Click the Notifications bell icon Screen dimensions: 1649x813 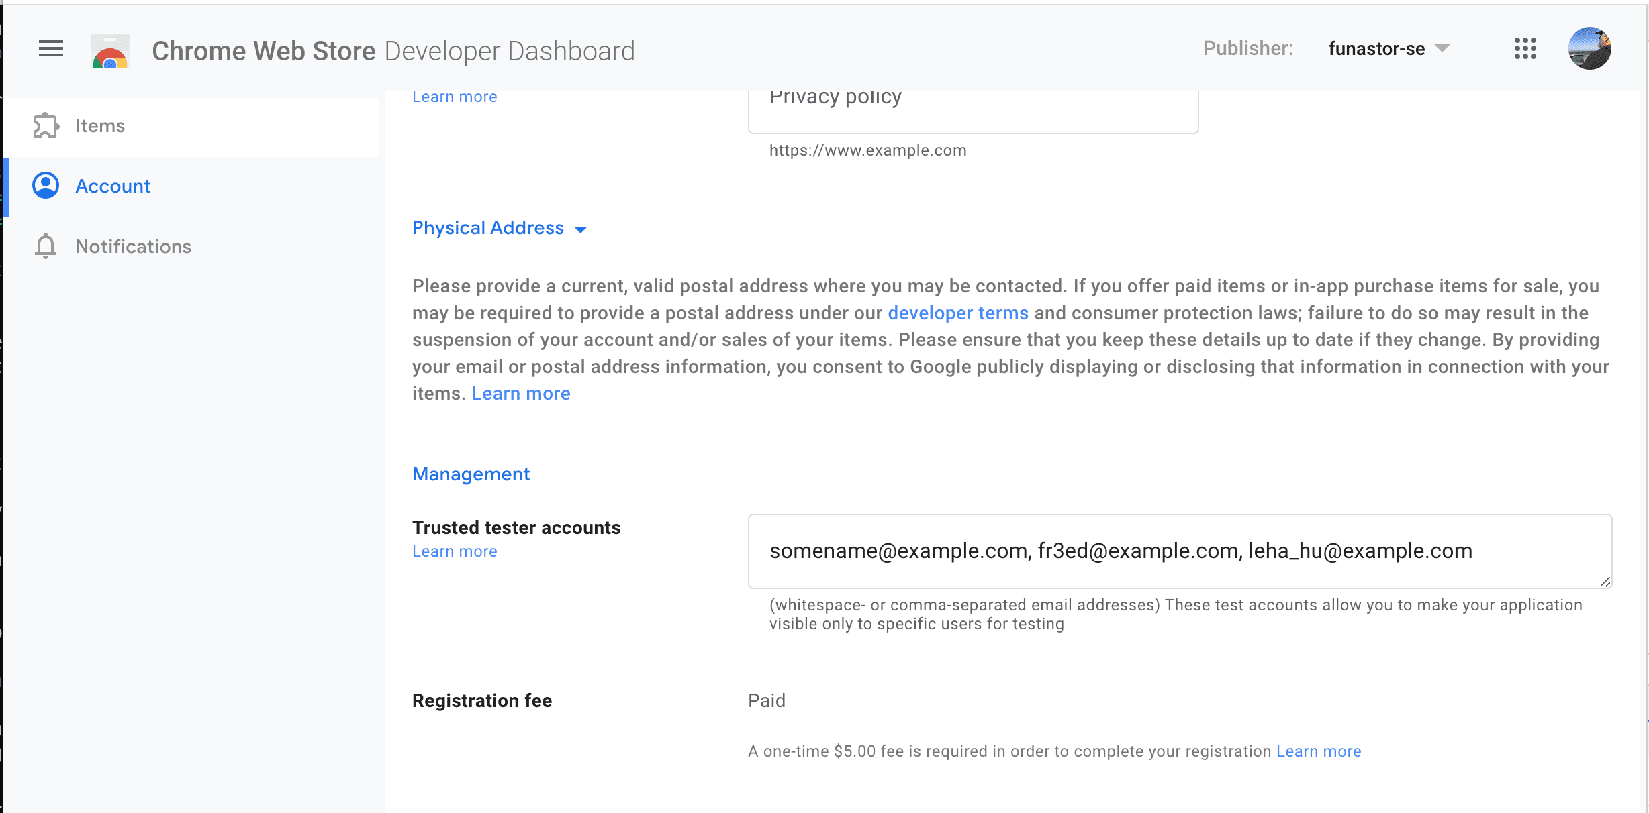(45, 246)
